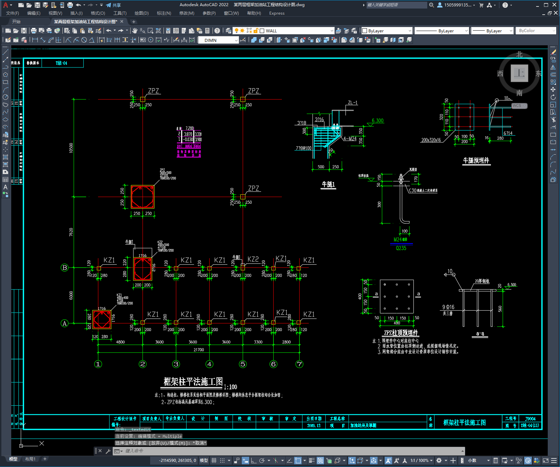Screen dimensions: 560x467
Task: Click the Table tool in draw toolbar
Action: point(5,180)
